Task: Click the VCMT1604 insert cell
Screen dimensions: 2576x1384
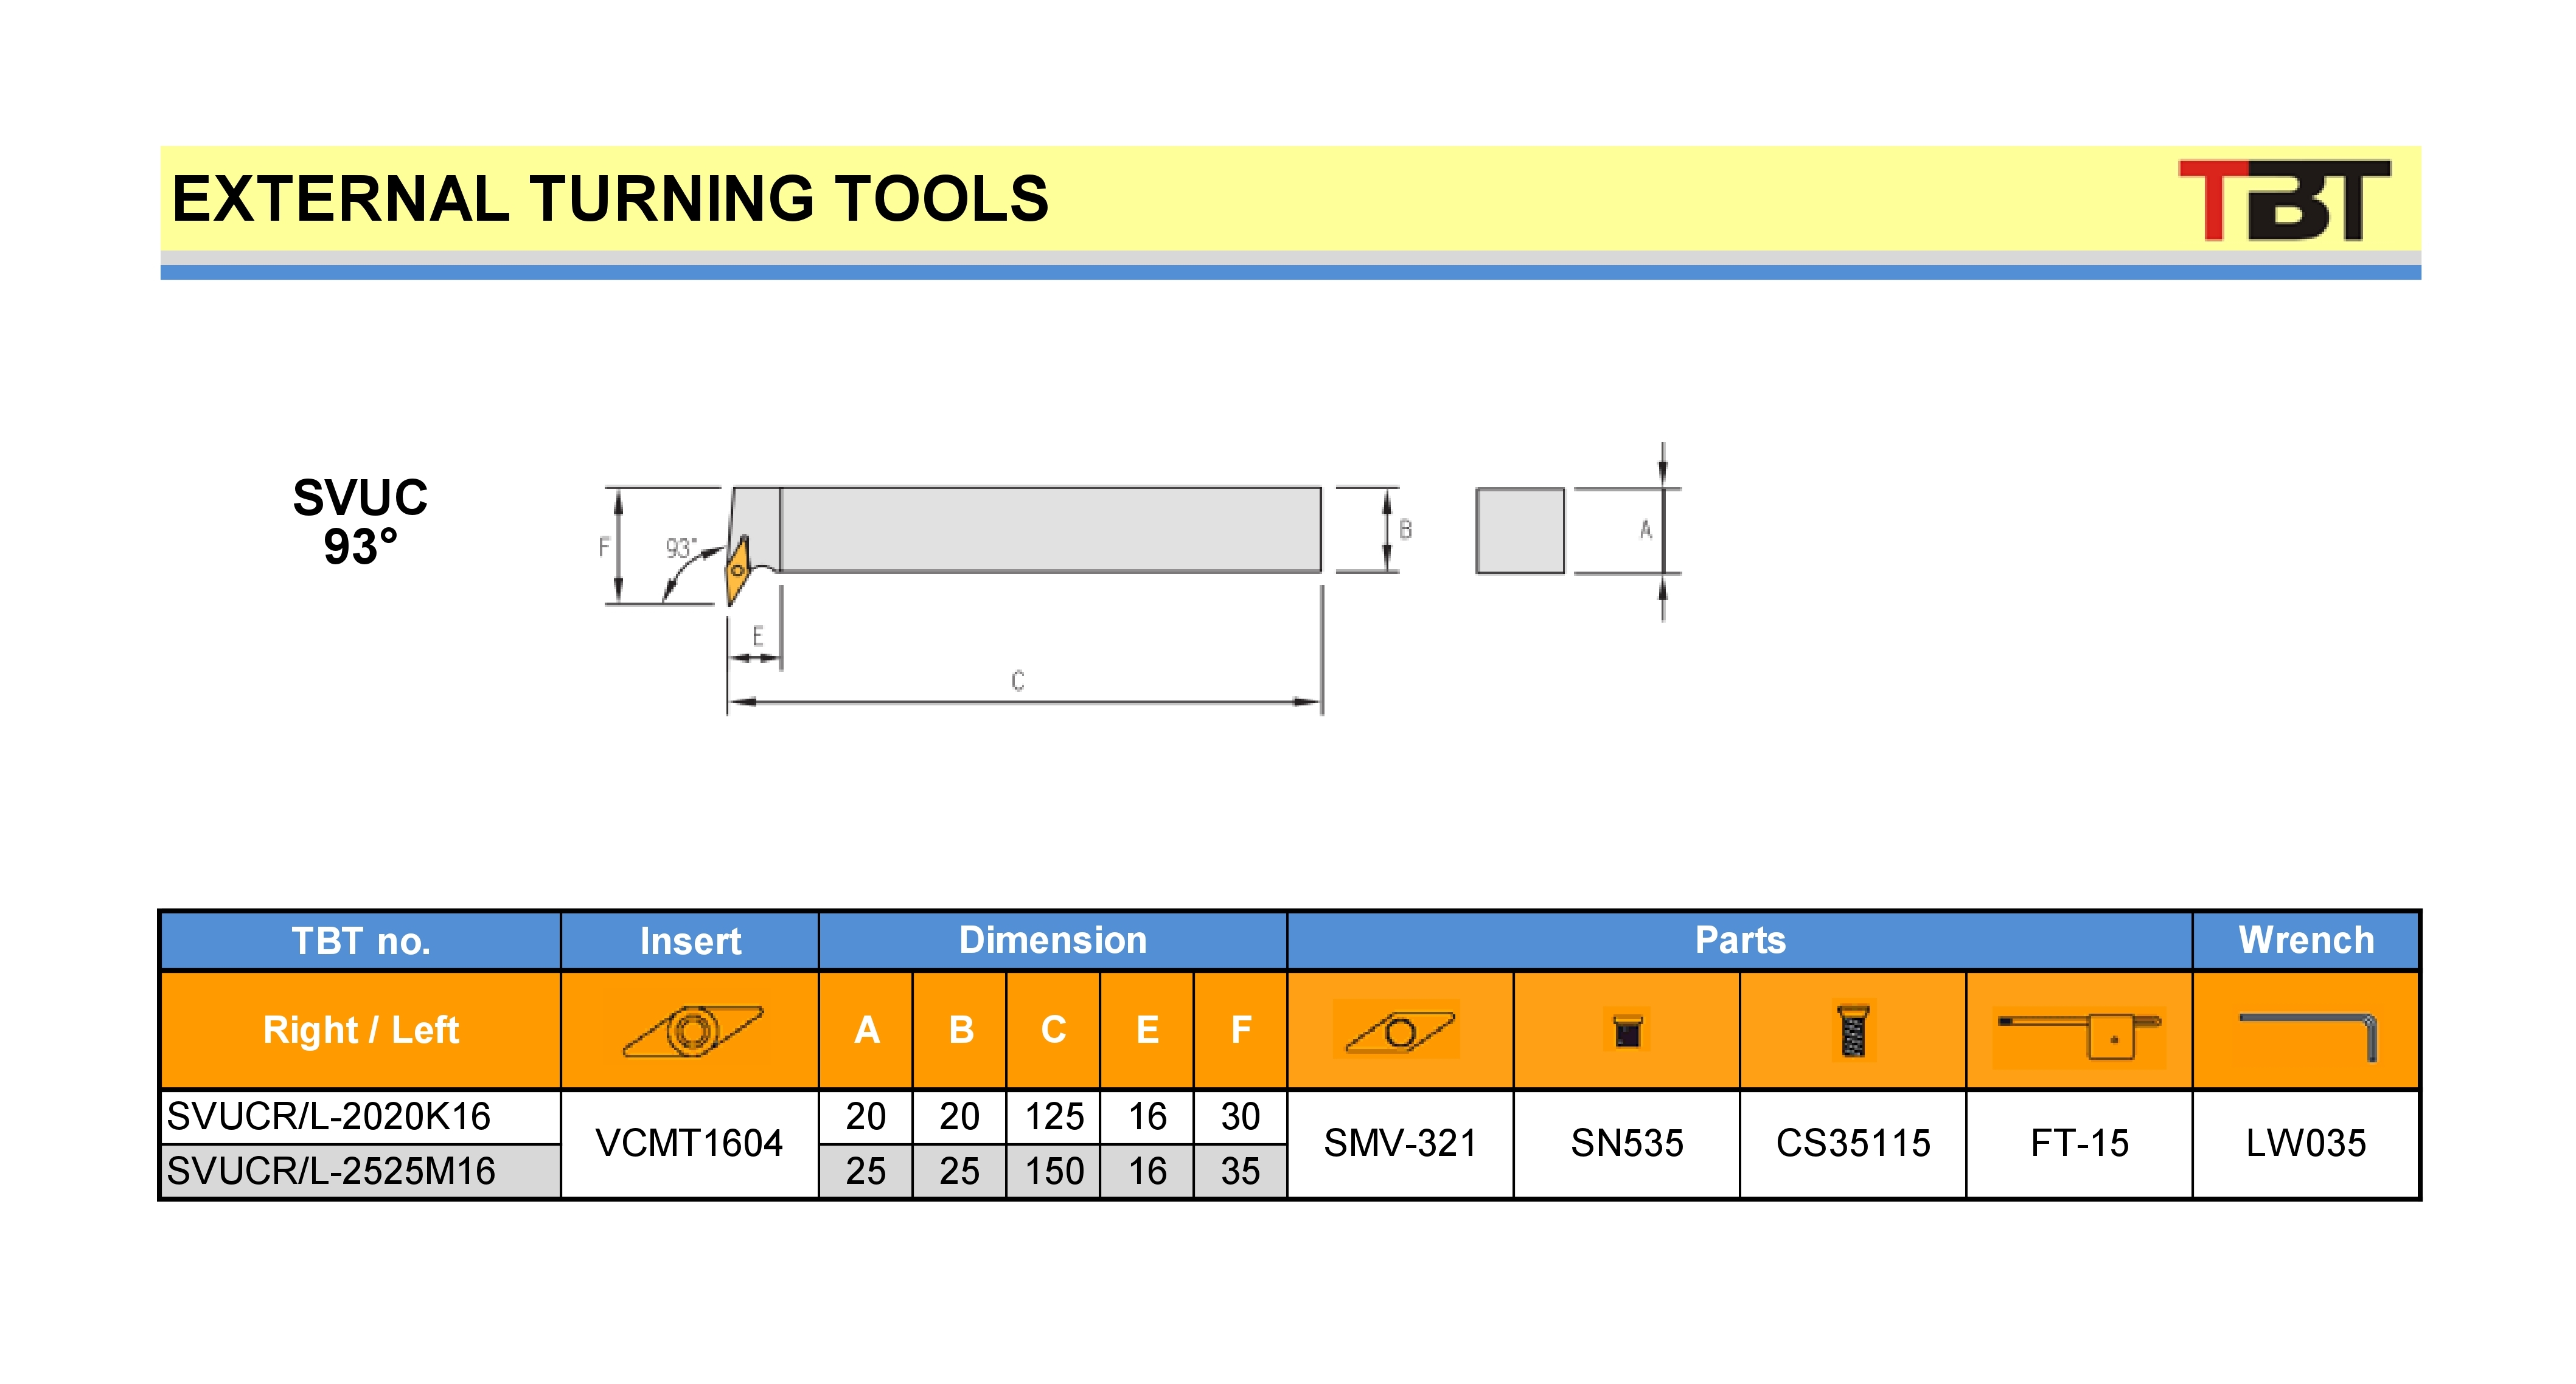Action: tap(689, 1143)
